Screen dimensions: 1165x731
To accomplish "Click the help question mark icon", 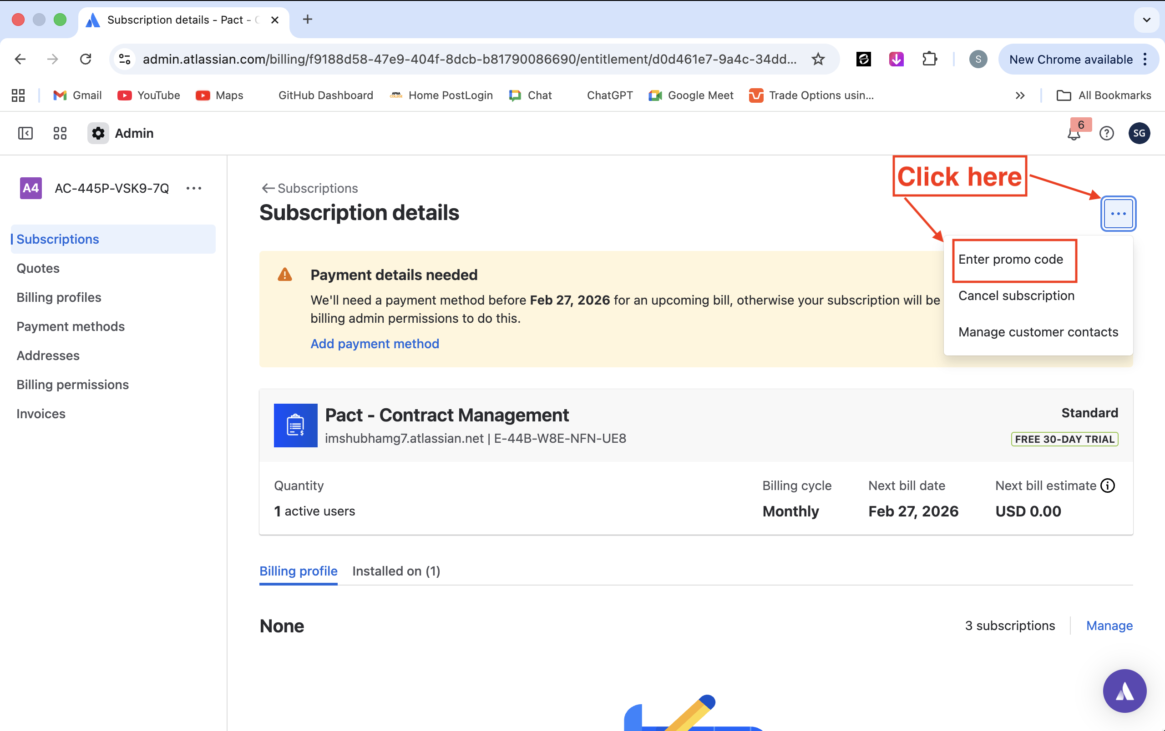I will [1106, 133].
